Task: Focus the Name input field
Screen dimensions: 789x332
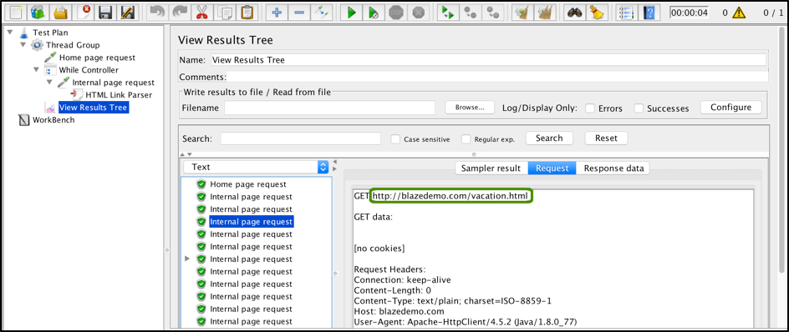Action: pos(488,60)
